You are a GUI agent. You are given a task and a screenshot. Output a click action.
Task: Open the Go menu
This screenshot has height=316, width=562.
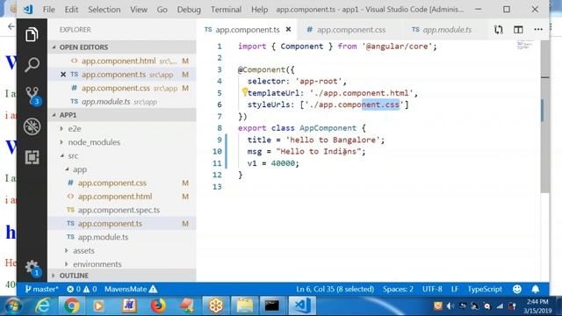[162, 10]
